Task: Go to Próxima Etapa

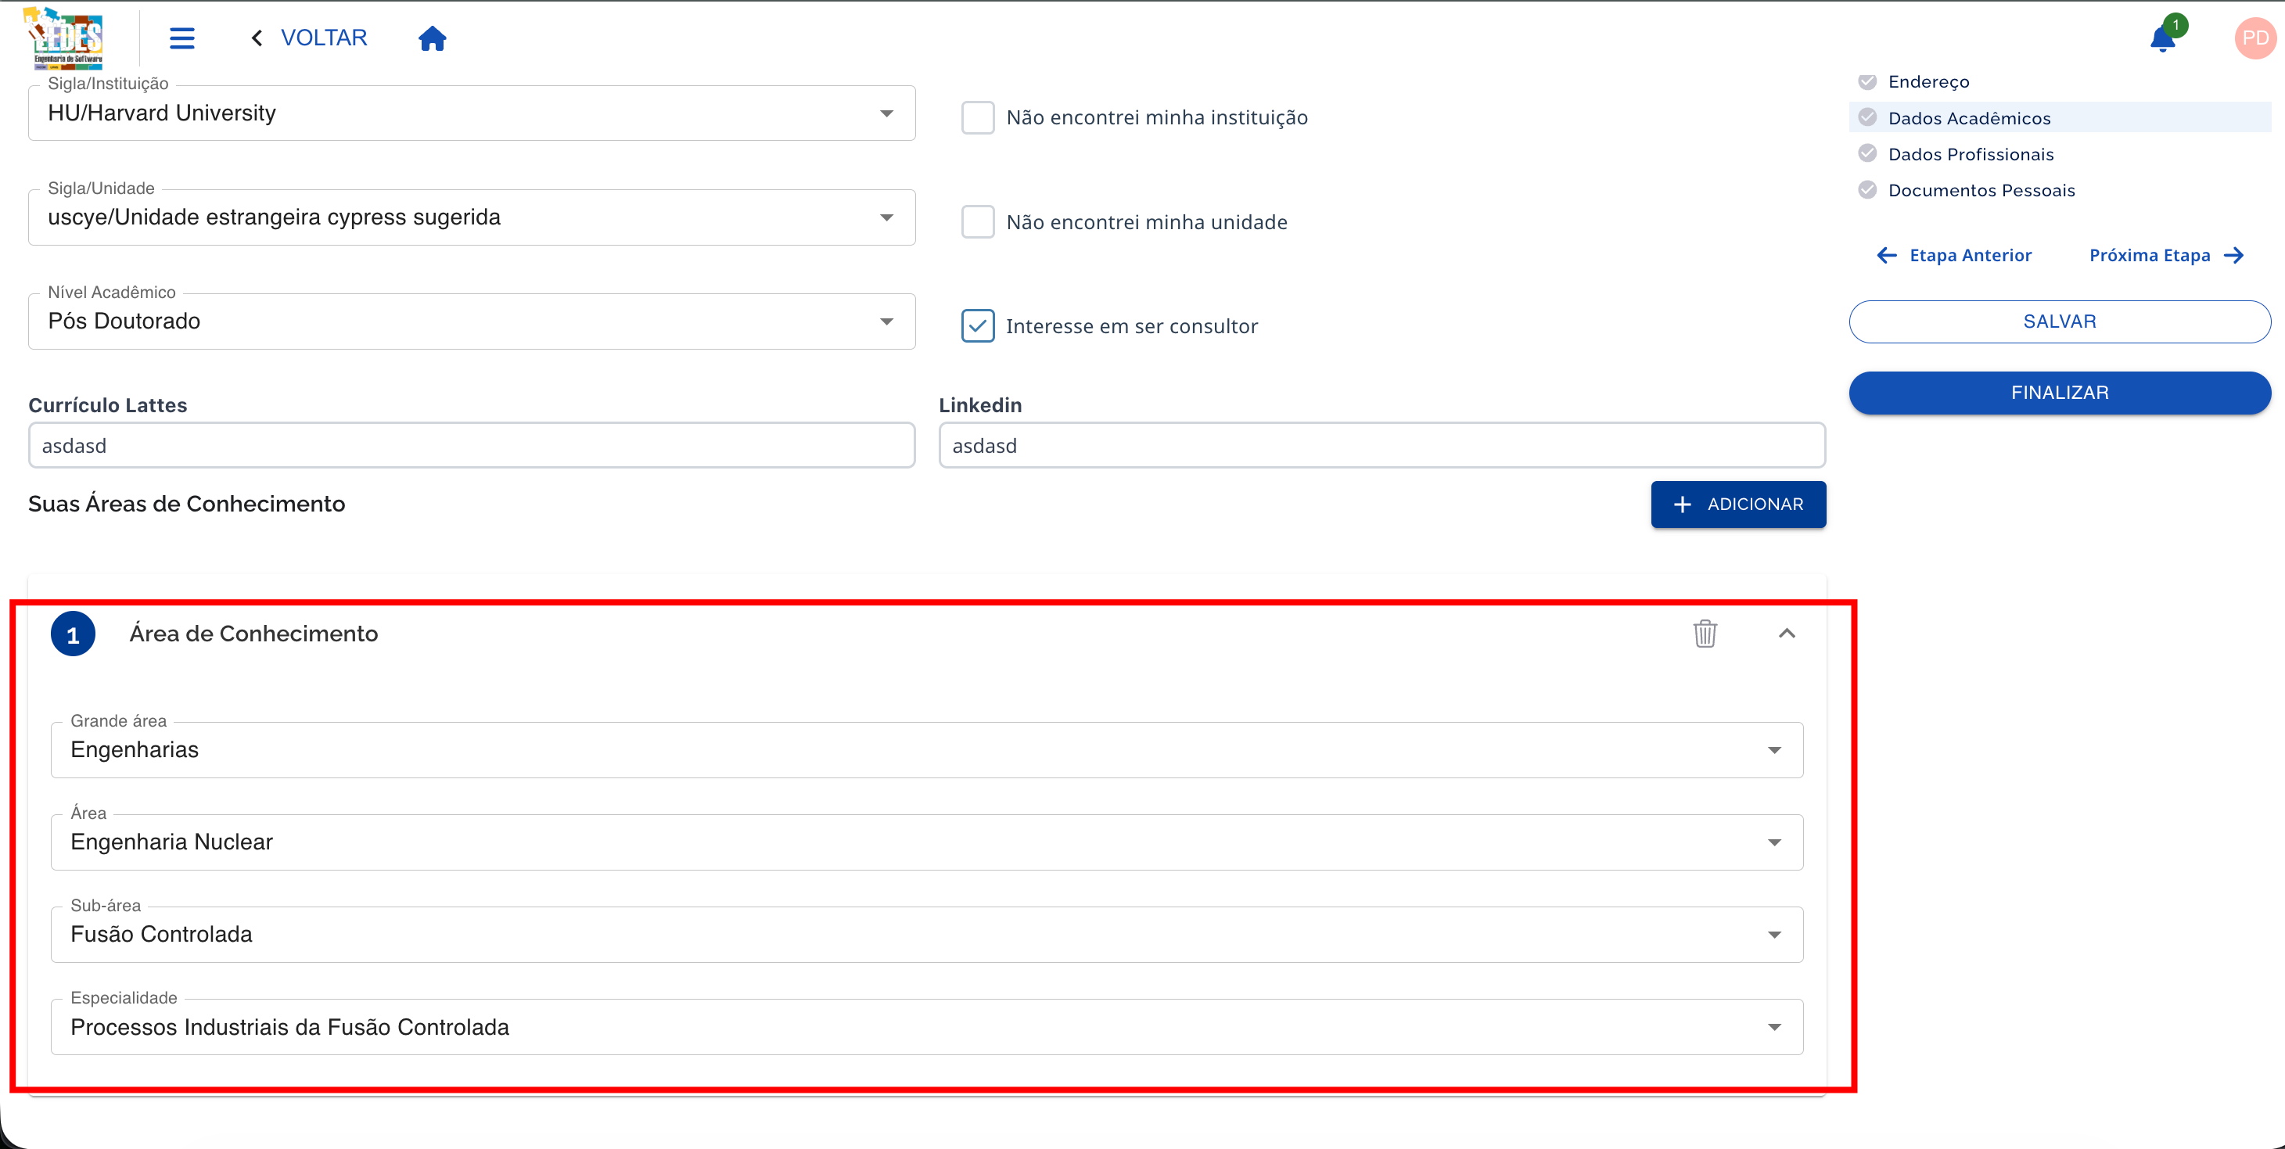Action: pos(2166,256)
